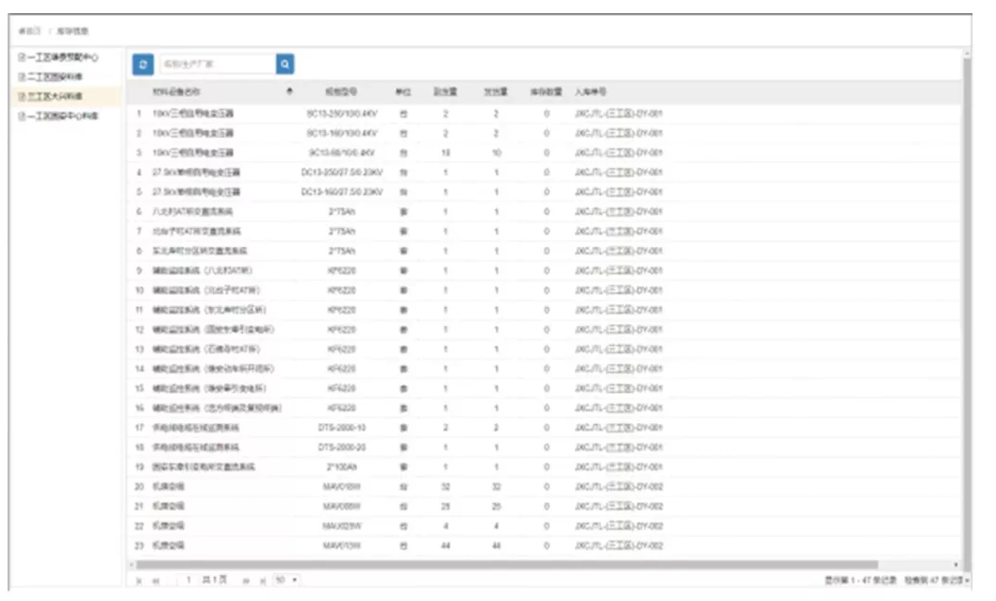Click the DTS-2000-20 cell in row 18

point(342,447)
